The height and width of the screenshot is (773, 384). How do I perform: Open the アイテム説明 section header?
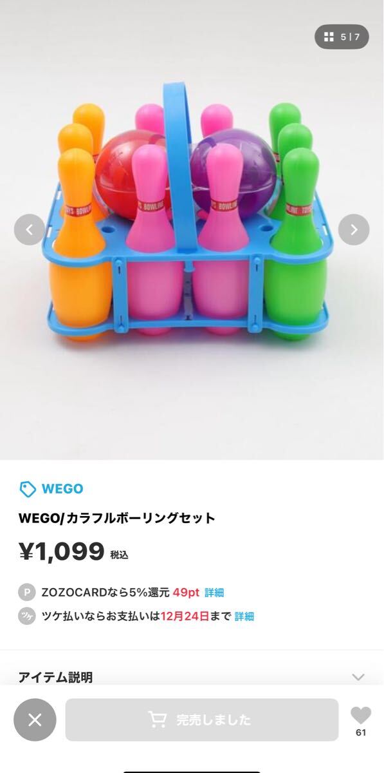[x=192, y=676]
